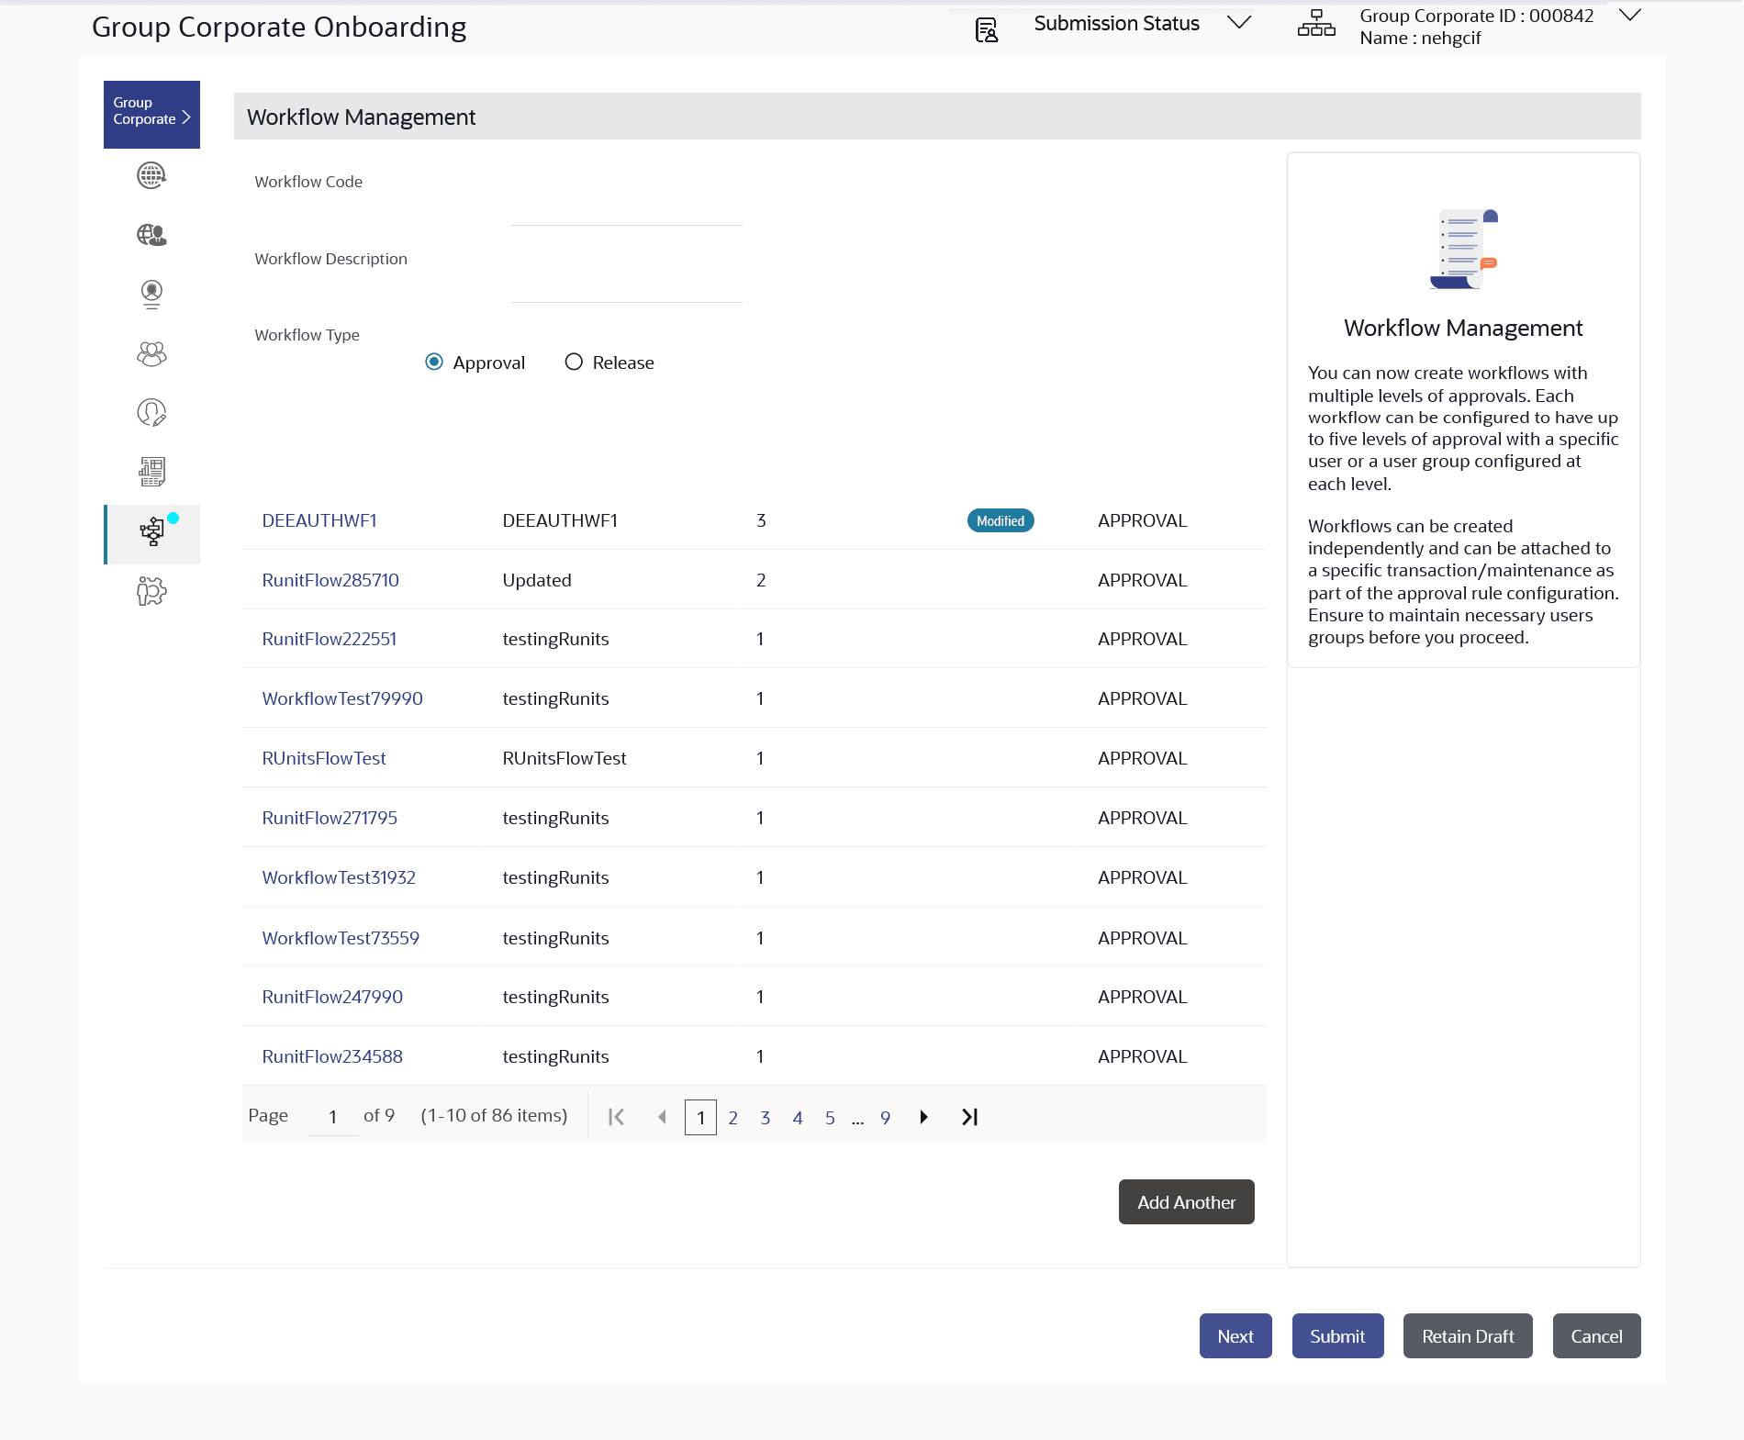Open workflow WorkflowTest73559
This screenshot has width=1744, height=1440.
[x=341, y=938]
